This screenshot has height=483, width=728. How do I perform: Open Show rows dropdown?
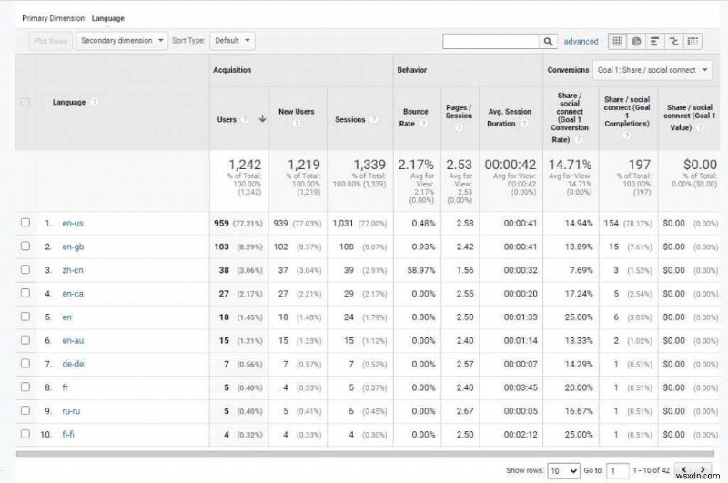(x=563, y=471)
